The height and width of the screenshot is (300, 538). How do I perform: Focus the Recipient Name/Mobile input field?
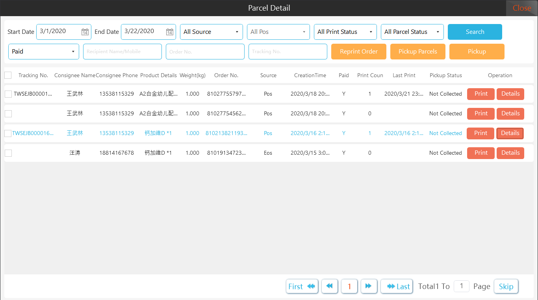click(122, 52)
